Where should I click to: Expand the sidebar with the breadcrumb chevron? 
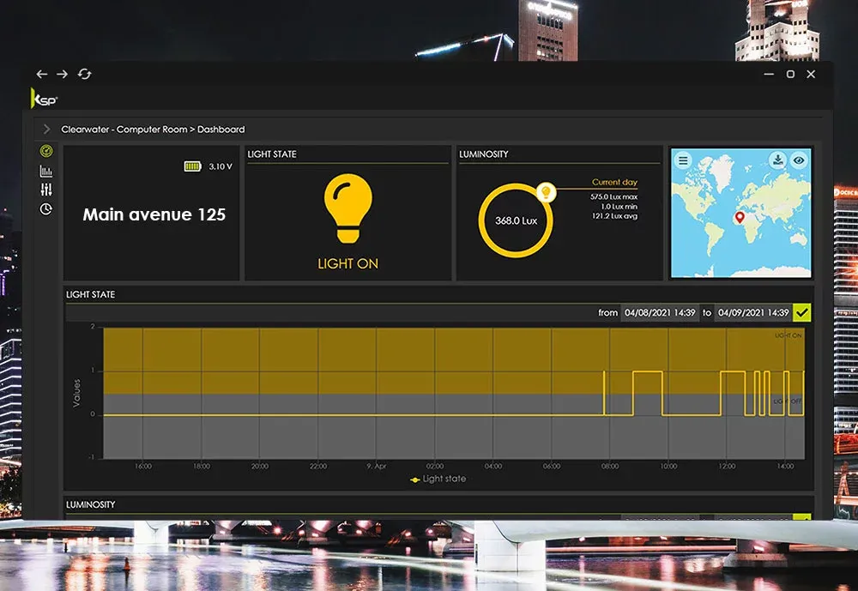46,130
